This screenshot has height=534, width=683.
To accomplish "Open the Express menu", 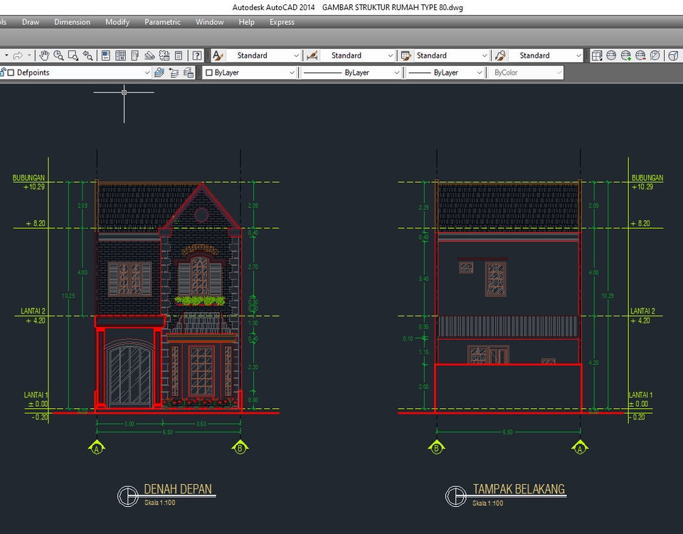I will coord(282,22).
